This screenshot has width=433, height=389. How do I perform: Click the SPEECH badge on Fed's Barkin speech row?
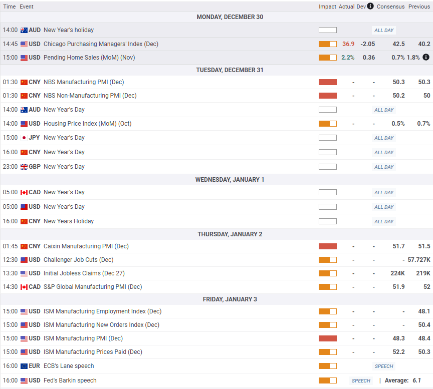click(361, 380)
